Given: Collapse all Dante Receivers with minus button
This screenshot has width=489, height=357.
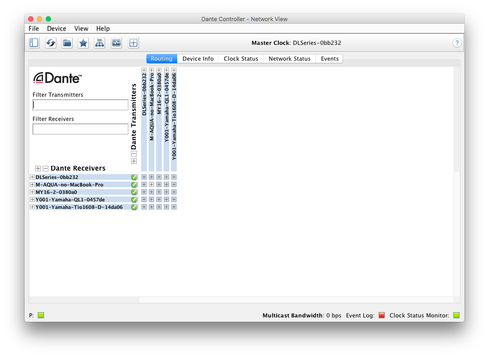Looking at the screenshot, I should 46,168.
